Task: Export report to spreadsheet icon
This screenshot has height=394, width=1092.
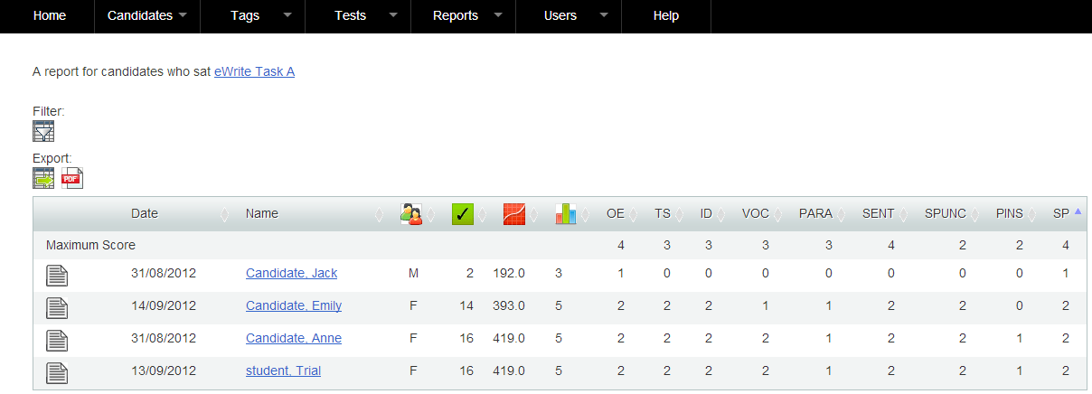Action: 43,178
